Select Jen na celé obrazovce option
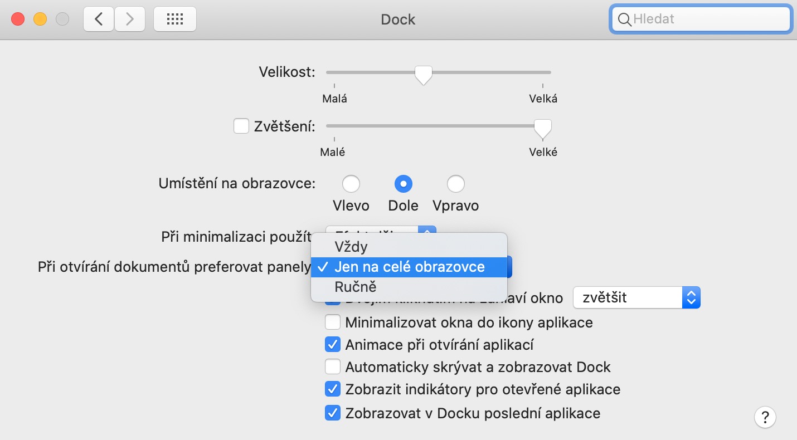 410,267
